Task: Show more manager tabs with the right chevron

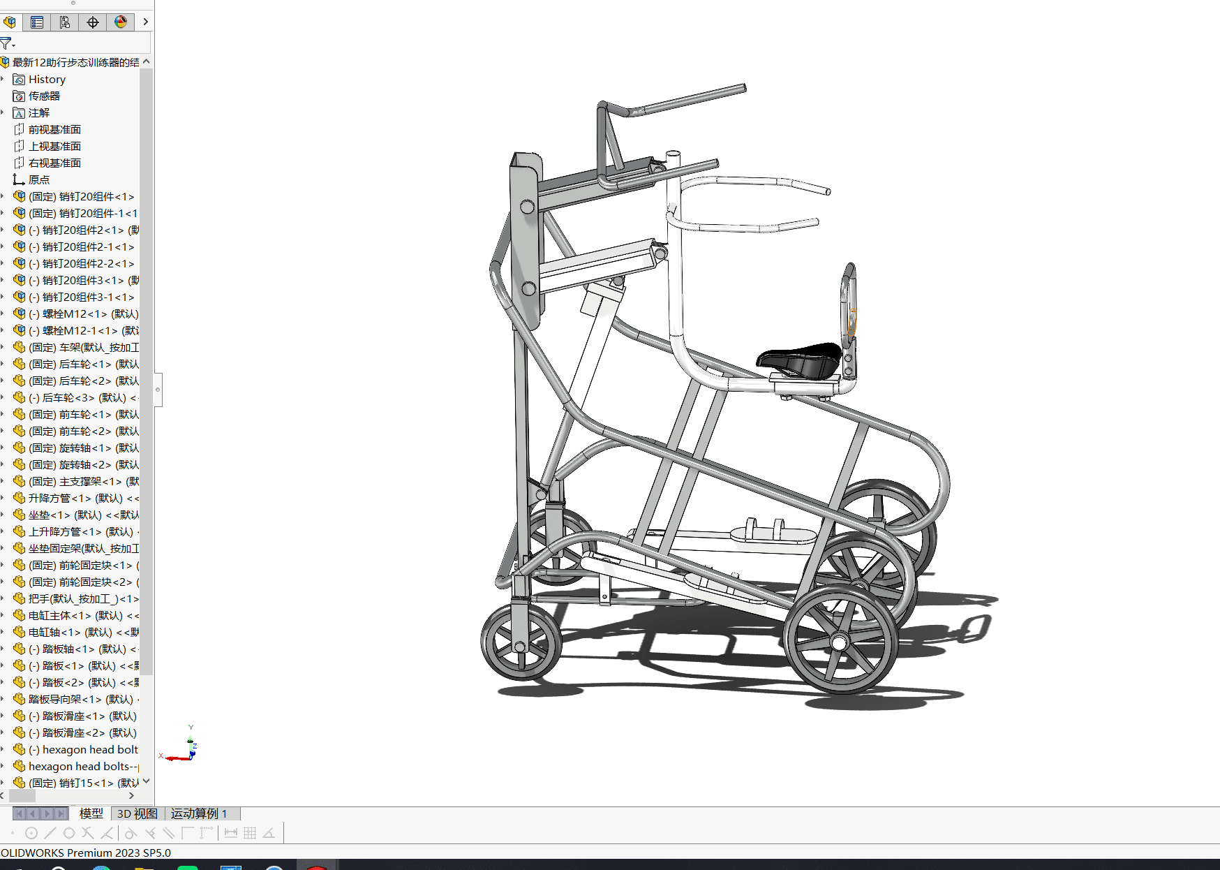Action: click(145, 22)
